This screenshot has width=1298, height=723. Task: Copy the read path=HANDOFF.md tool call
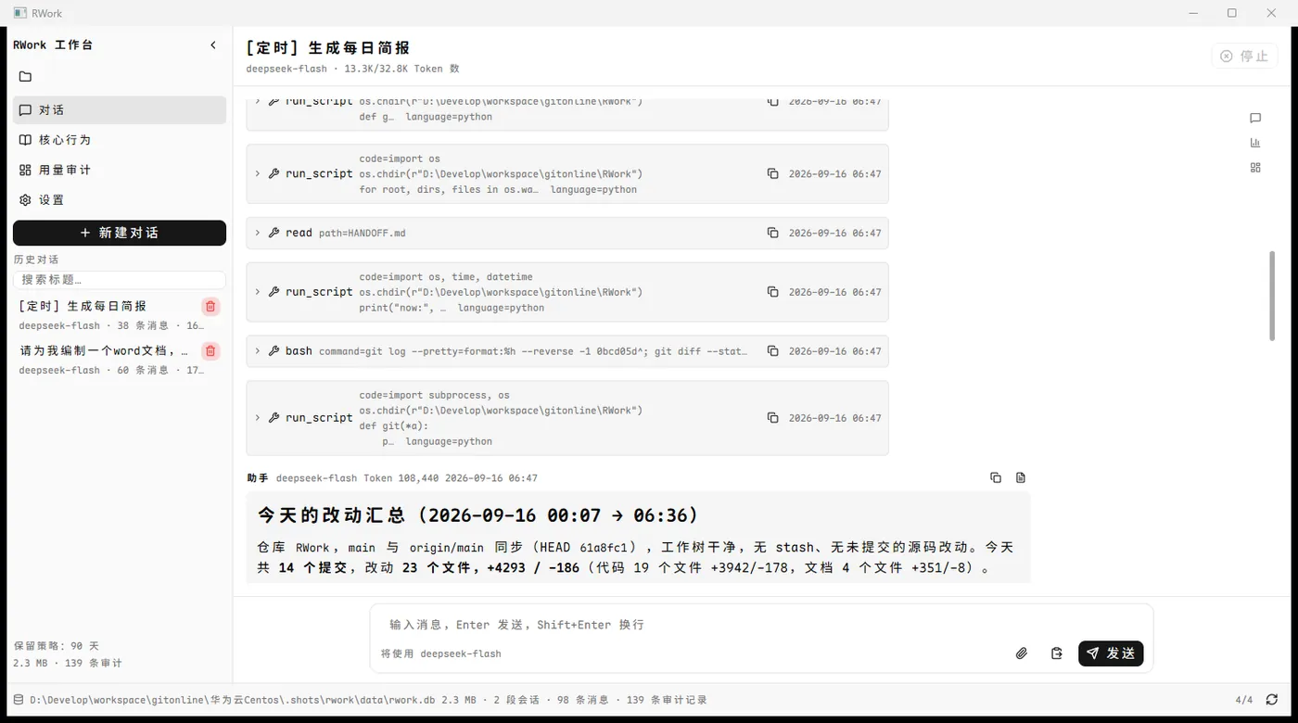pyautogui.click(x=772, y=233)
